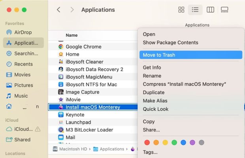The width and height of the screenshot is (245, 158).
Task: Click the Image Capture app icon
Action: (61, 92)
